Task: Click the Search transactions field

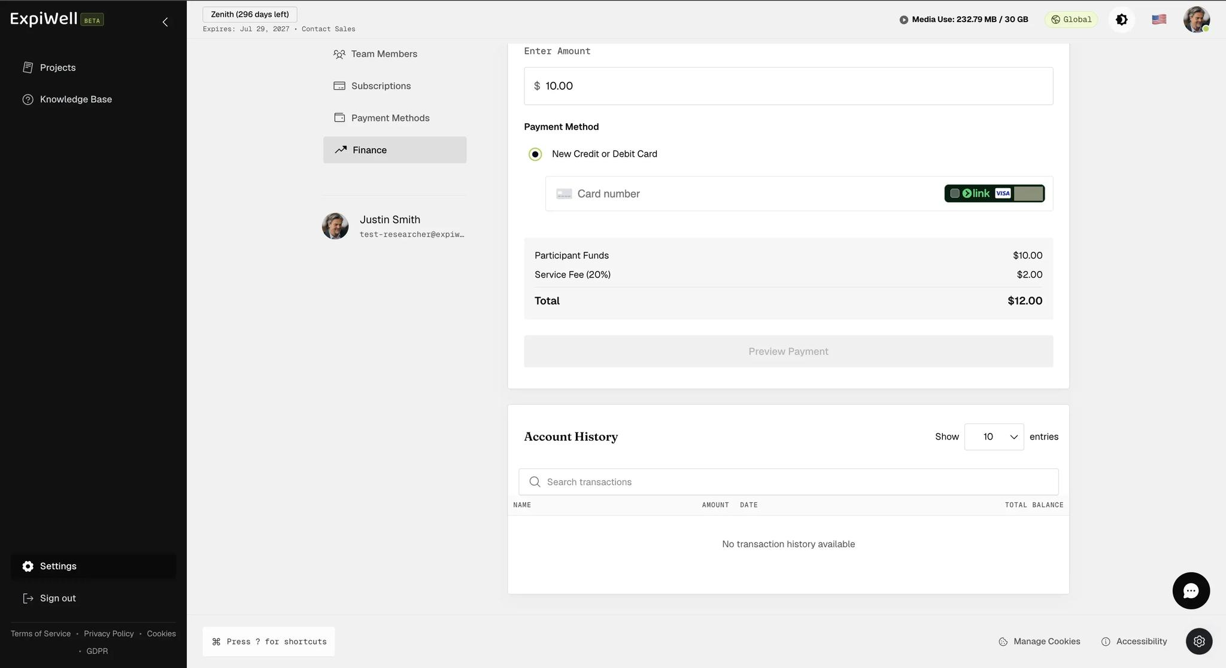Action: click(788, 482)
